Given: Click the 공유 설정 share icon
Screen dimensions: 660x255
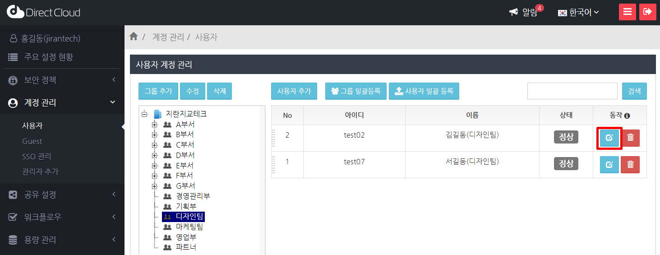Looking at the screenshot, I should point(13,195).
